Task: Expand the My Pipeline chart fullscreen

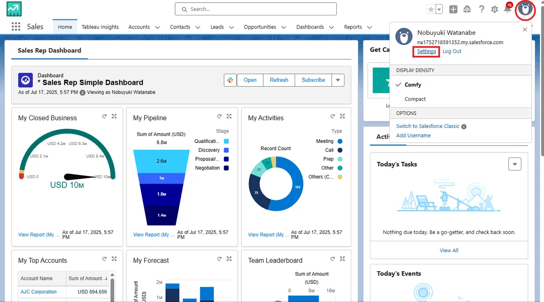Action: coord(229,117)
